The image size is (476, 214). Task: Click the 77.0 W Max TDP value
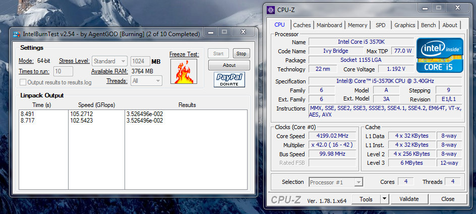403,51
